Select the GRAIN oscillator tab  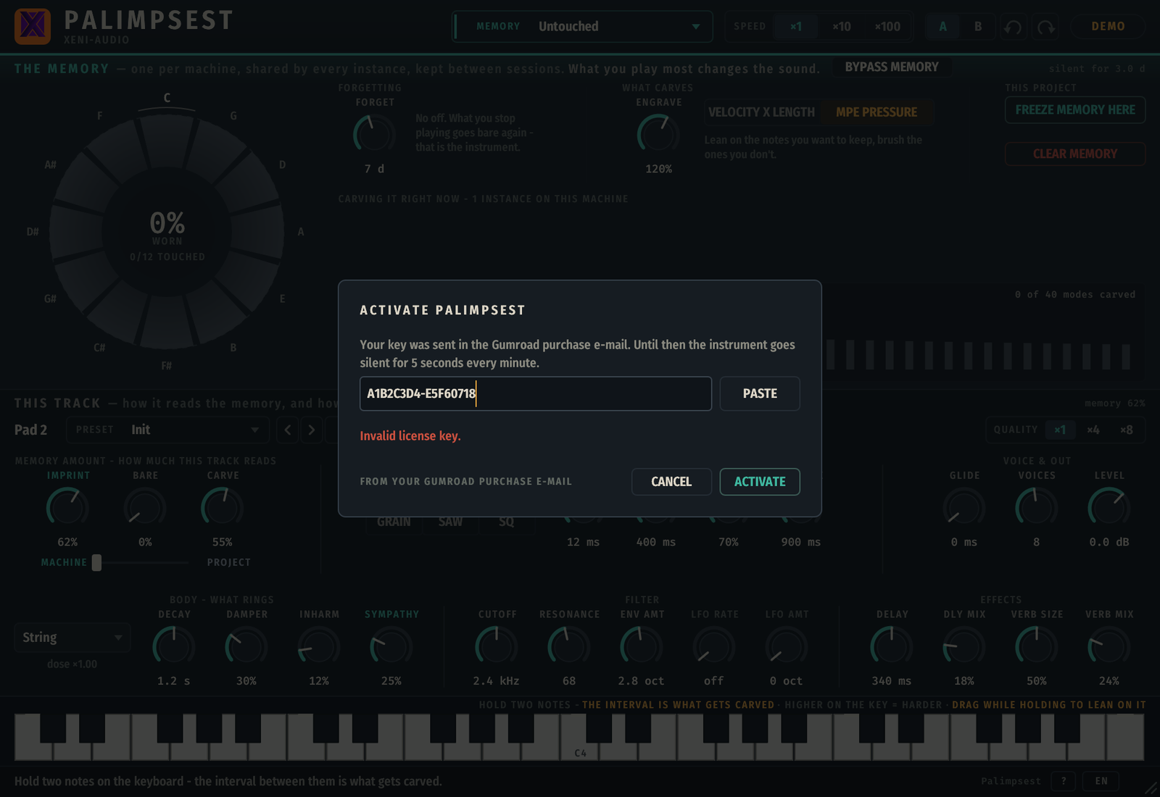(394, 522)
